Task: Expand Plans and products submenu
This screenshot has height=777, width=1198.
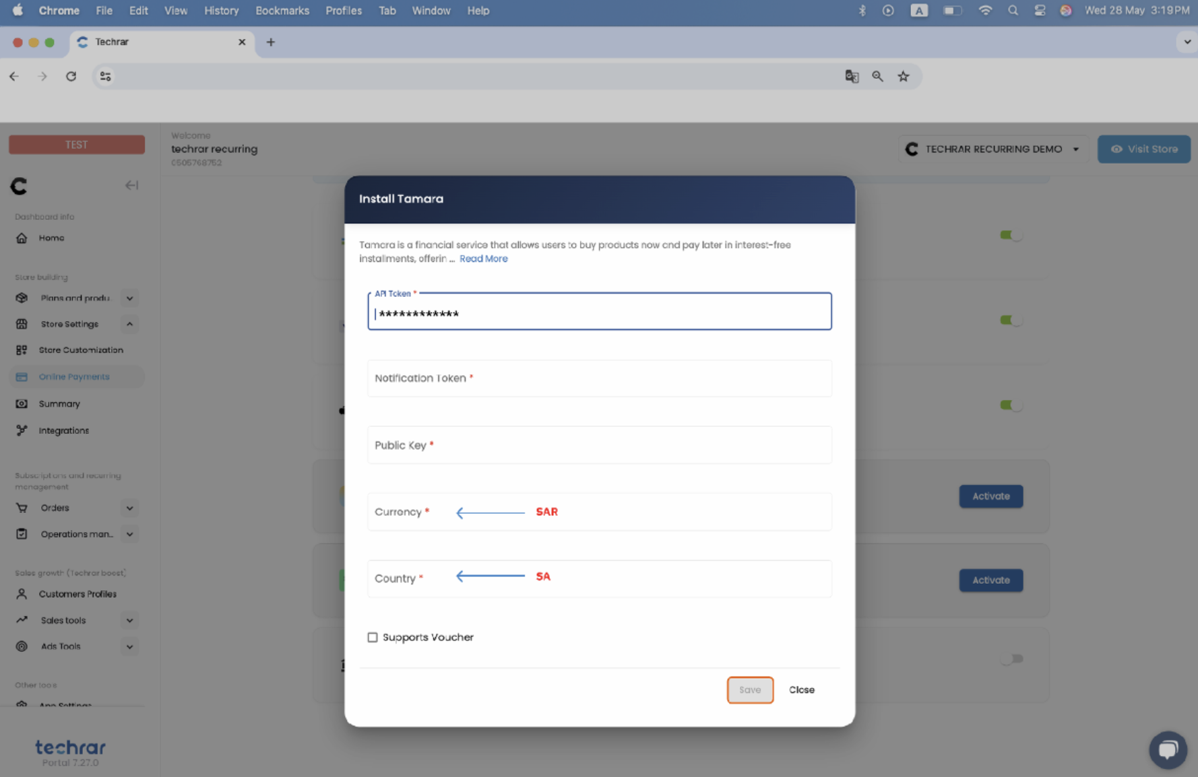Action: [x=129, y=298]
